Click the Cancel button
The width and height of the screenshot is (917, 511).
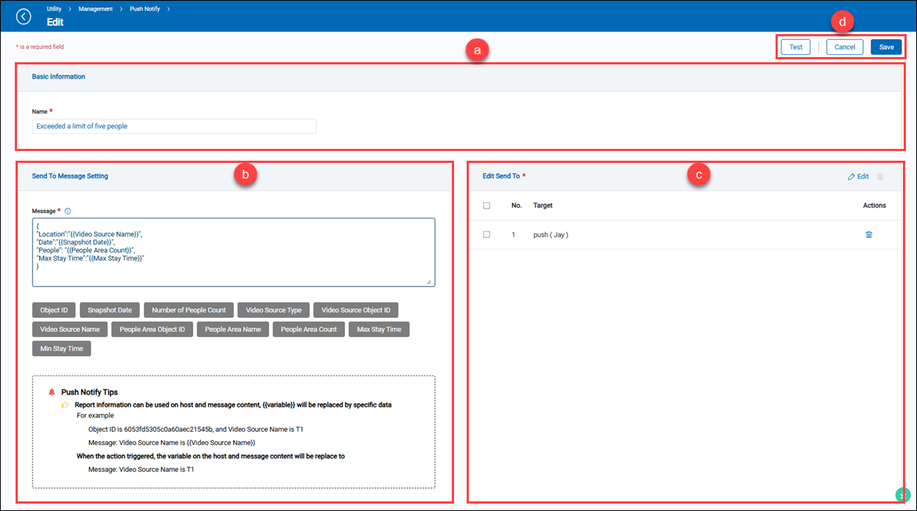[844, 47]
